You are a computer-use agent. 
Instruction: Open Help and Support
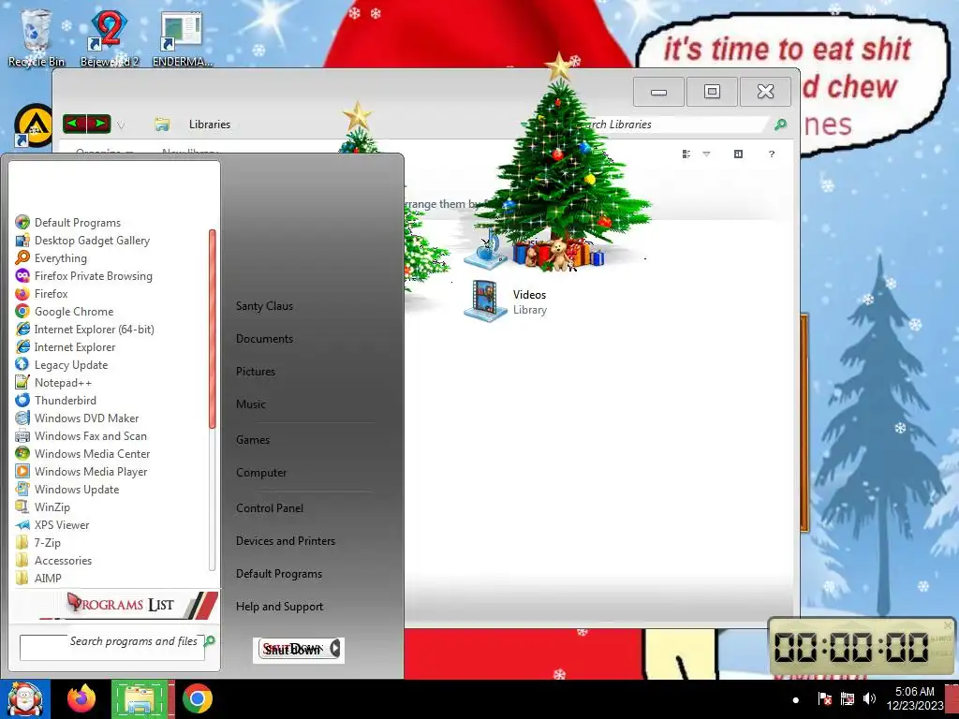pyautogui.click(x=279, y=607)
